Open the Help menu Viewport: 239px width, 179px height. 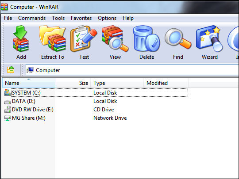click(128, 18)
